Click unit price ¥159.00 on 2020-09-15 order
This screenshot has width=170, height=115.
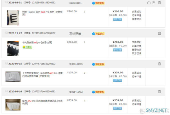point(72,73)
